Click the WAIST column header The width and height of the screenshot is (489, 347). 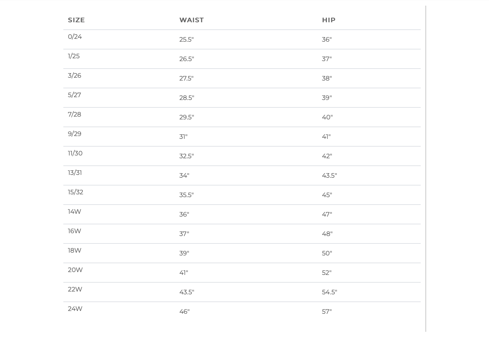pos(191,20)
